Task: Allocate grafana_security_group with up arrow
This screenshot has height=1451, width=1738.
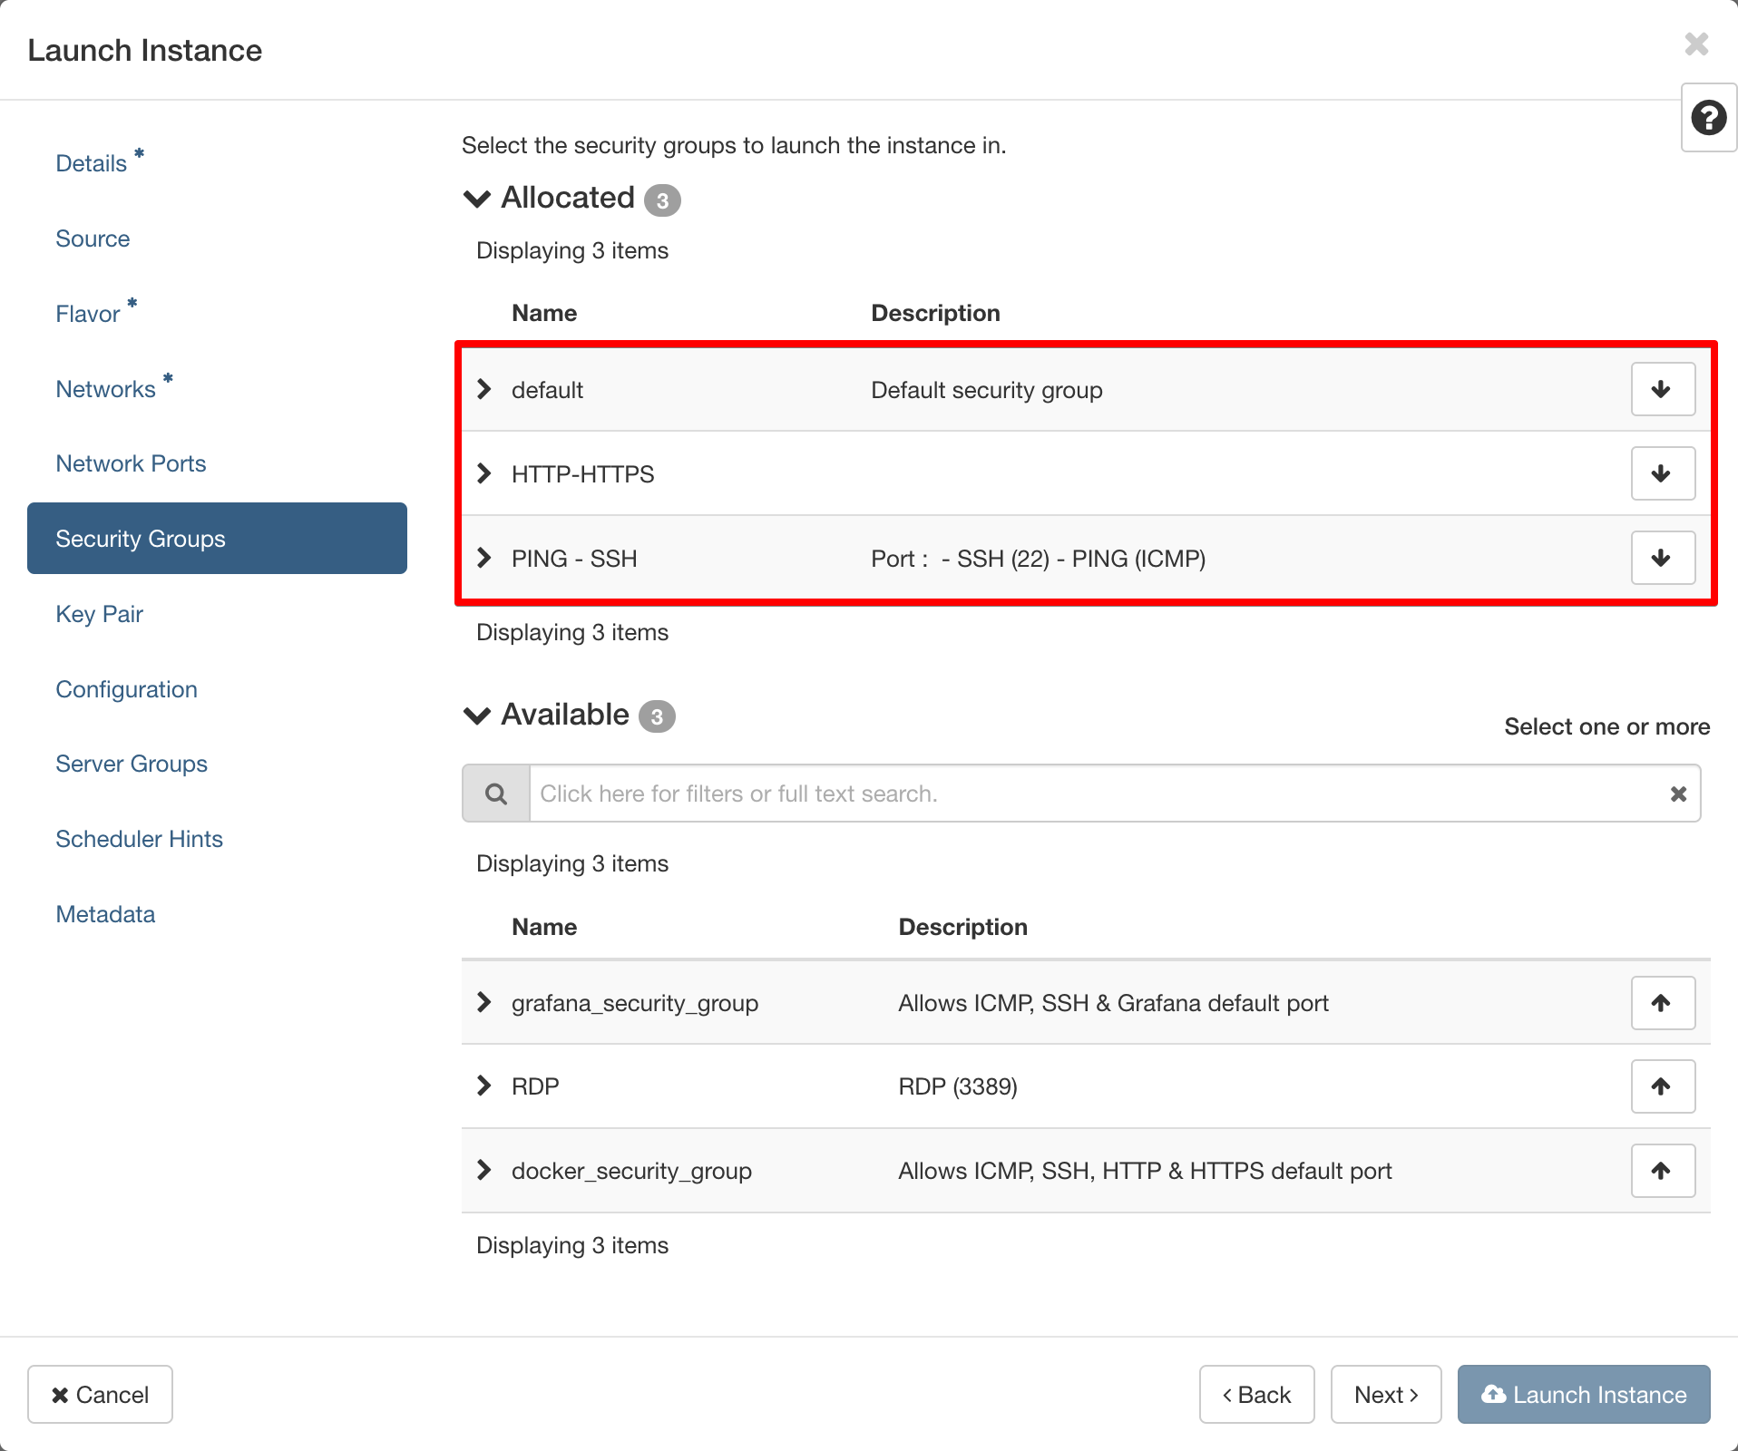Action: [1662, 1003]
